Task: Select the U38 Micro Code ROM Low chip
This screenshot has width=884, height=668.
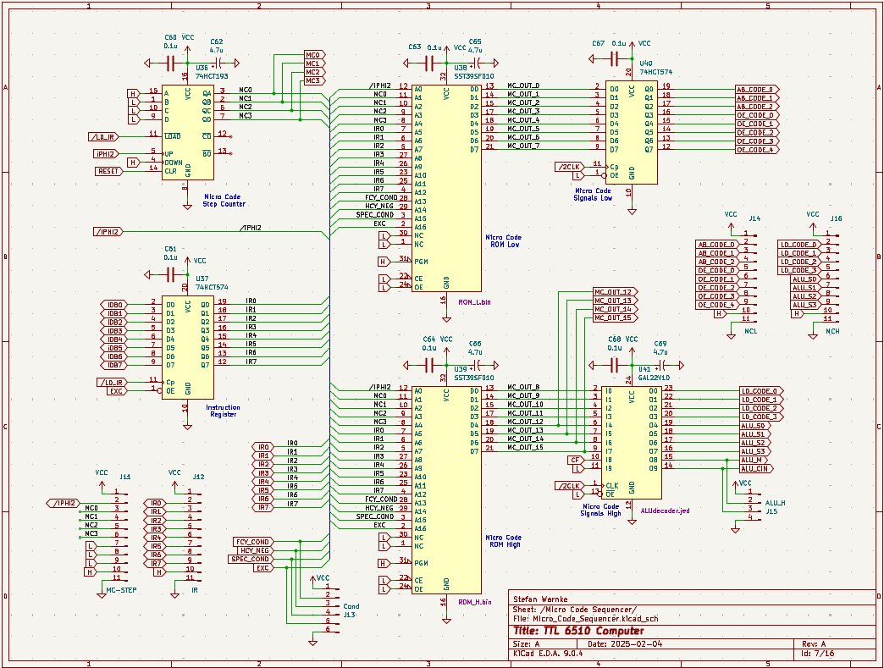Action: pyautogui.click(x=445, y=188)
